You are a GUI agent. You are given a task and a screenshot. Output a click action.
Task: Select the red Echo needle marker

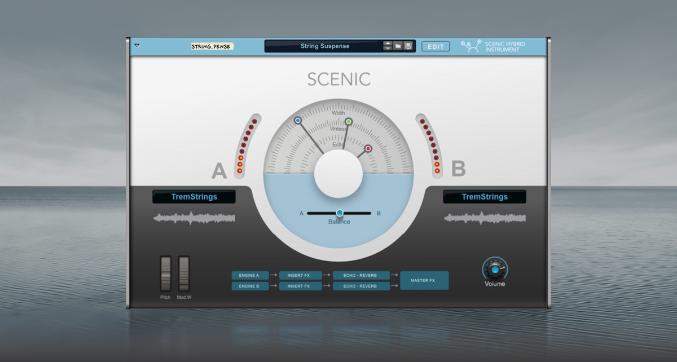point(368,148)
